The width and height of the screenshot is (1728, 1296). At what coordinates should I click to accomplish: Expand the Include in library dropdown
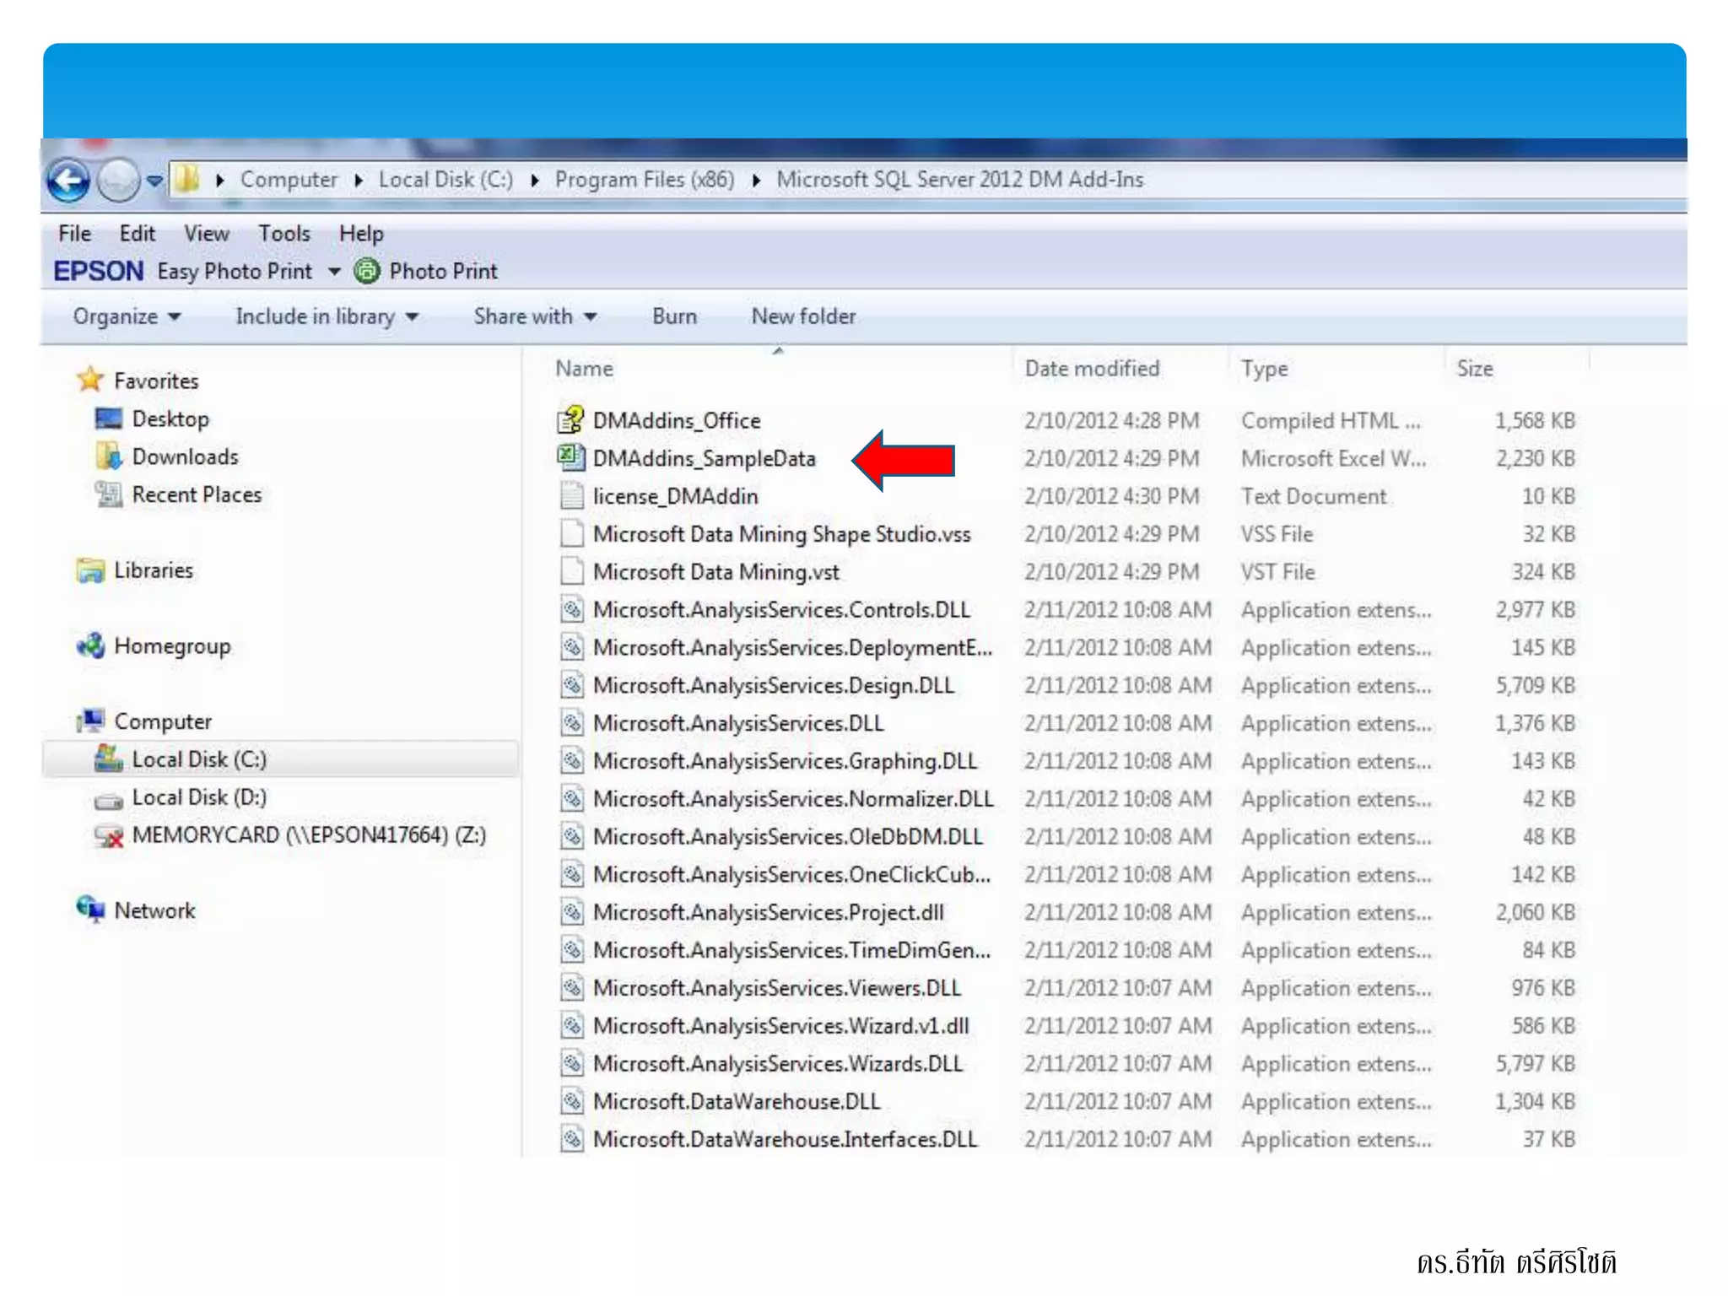point(327,316)
